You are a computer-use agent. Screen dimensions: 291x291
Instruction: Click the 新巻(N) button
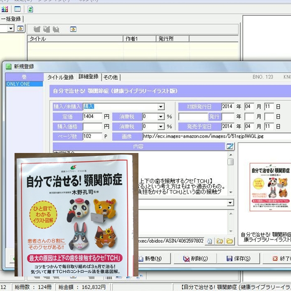click(154, 259)
